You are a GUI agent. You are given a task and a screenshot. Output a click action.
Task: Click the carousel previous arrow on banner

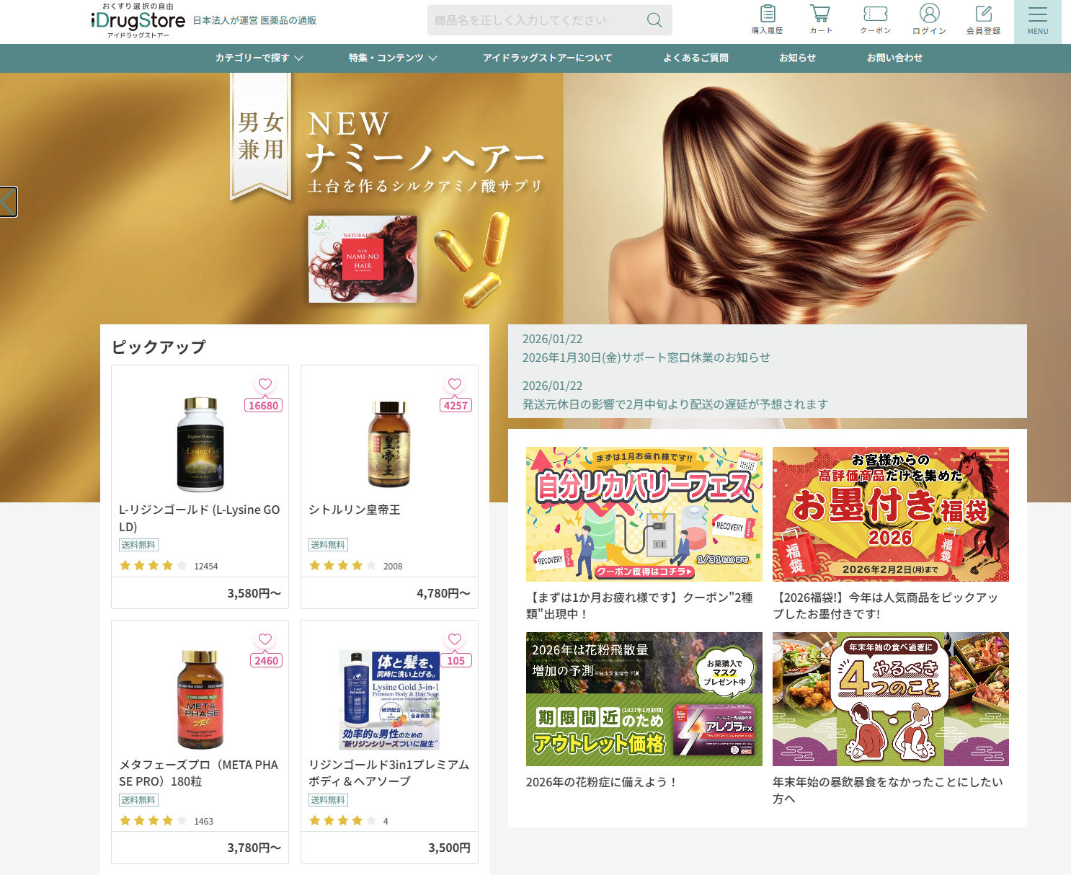tap(8, 202)
